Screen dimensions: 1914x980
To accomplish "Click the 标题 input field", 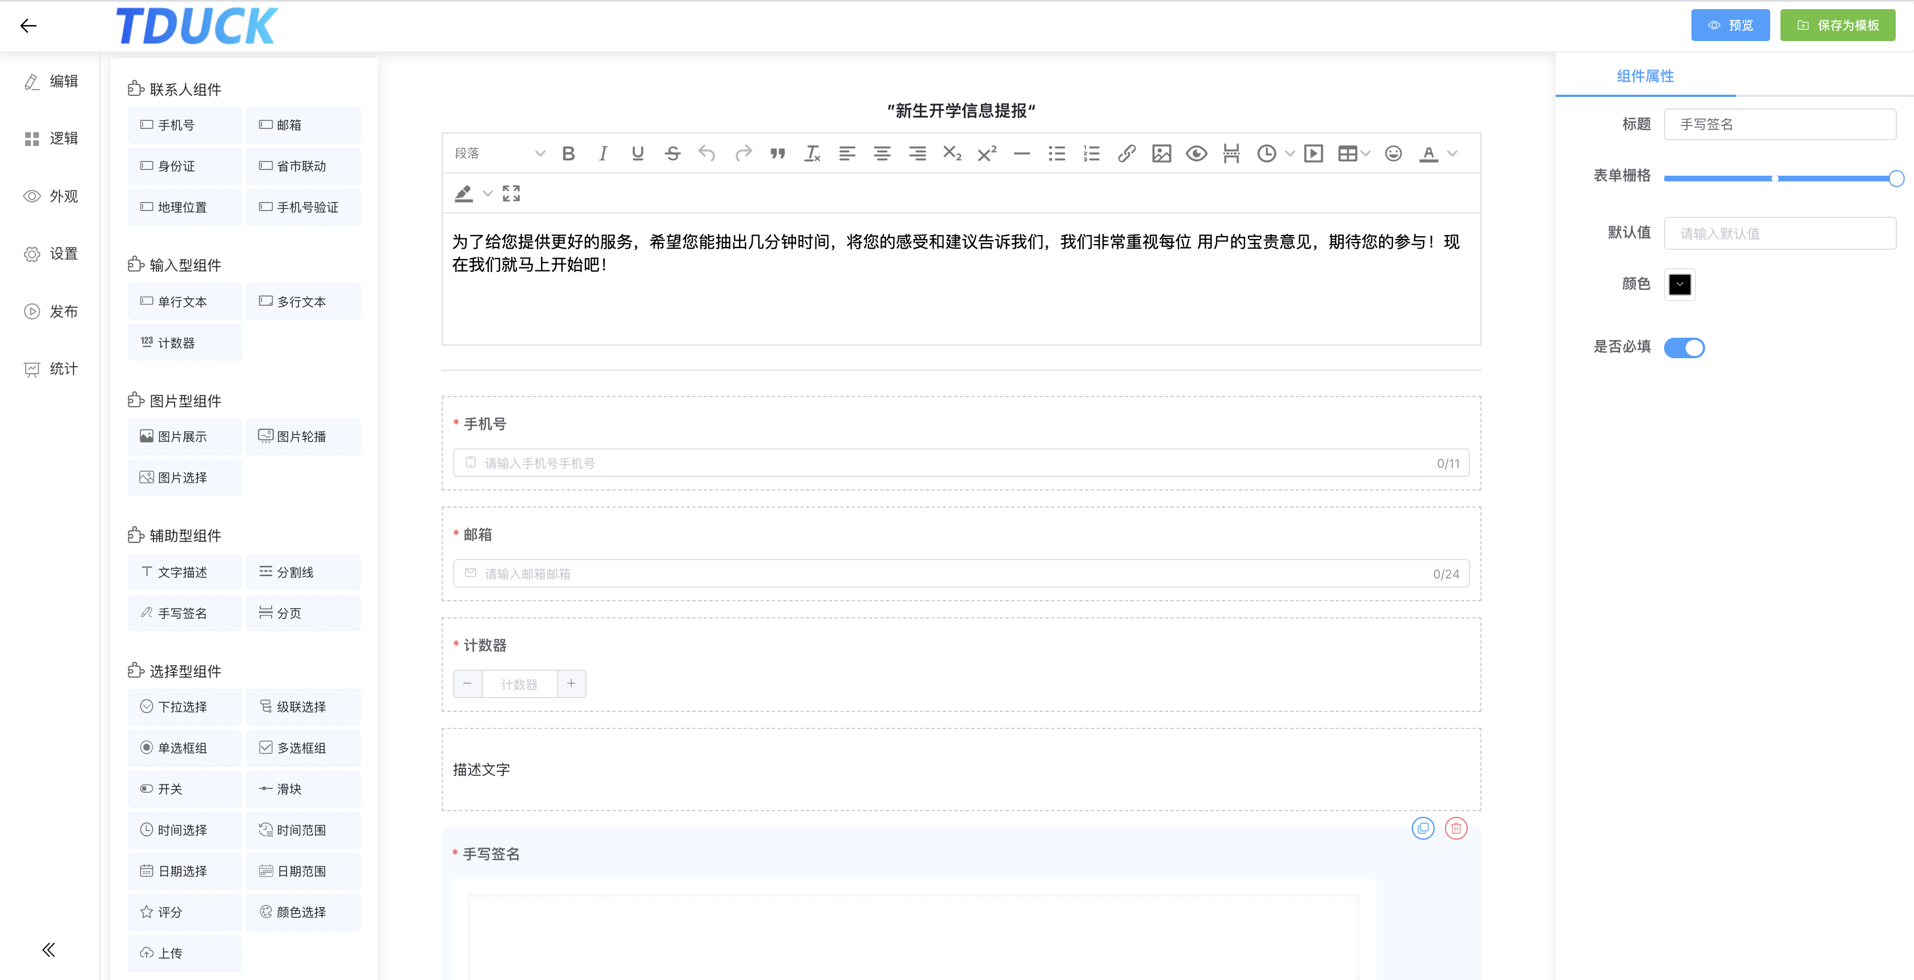I will click(x=1779, y=124).
